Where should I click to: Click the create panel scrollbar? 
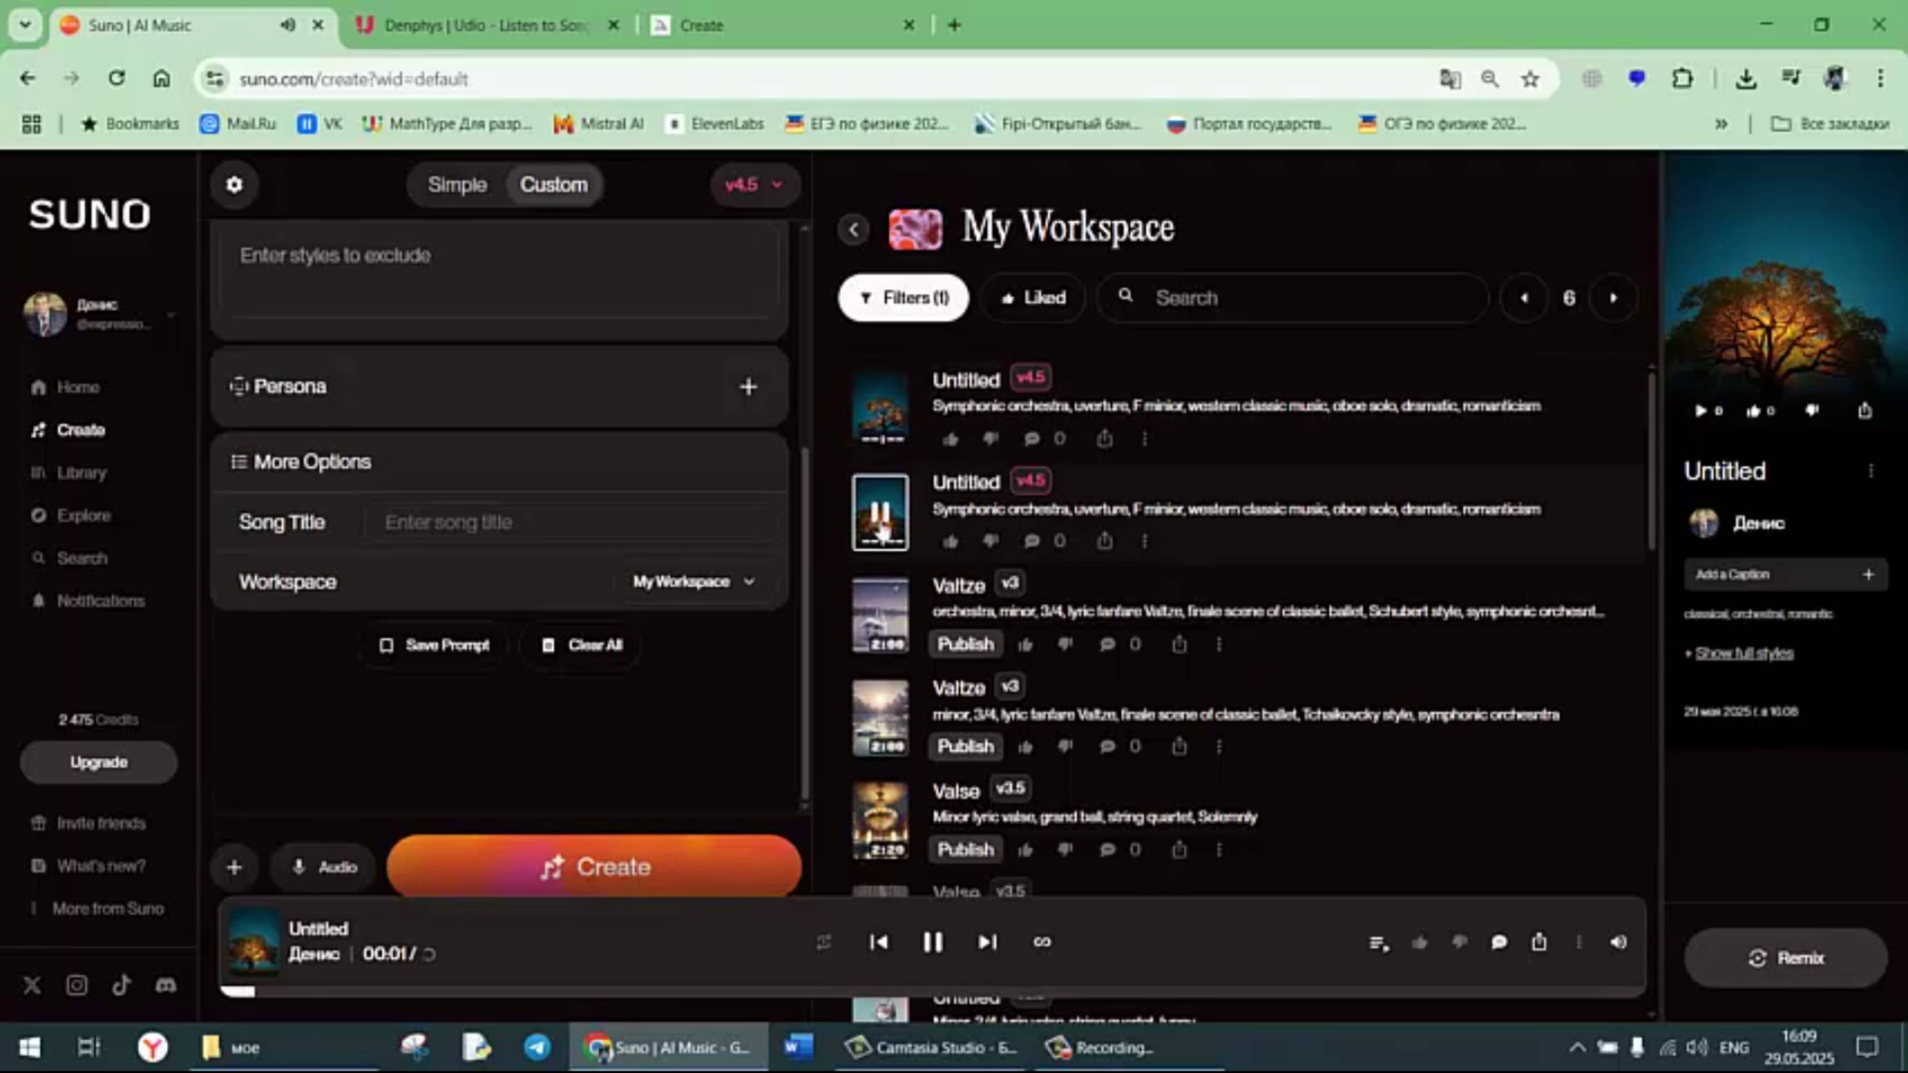805,622
